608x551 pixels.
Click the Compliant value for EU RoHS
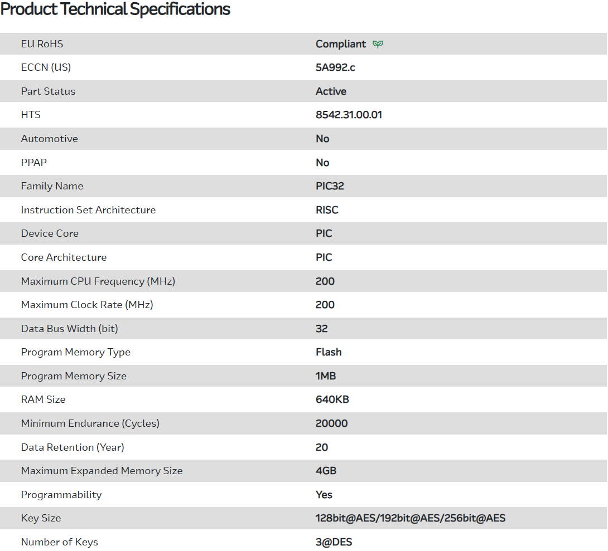(341, 44)
